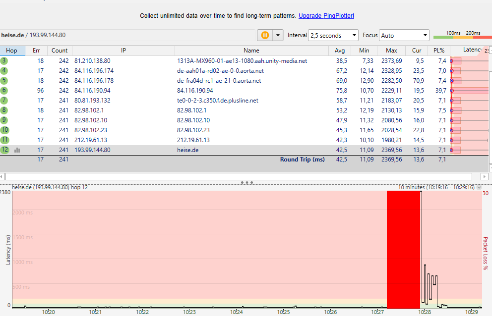Select hop 7 green circle icon
Viewport: 492px width, 316px height.
pos(4,101)
